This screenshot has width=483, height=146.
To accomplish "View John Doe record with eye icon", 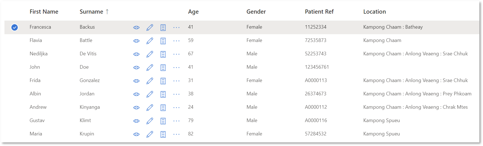I will pyautogui.click(x=136, y=68).
